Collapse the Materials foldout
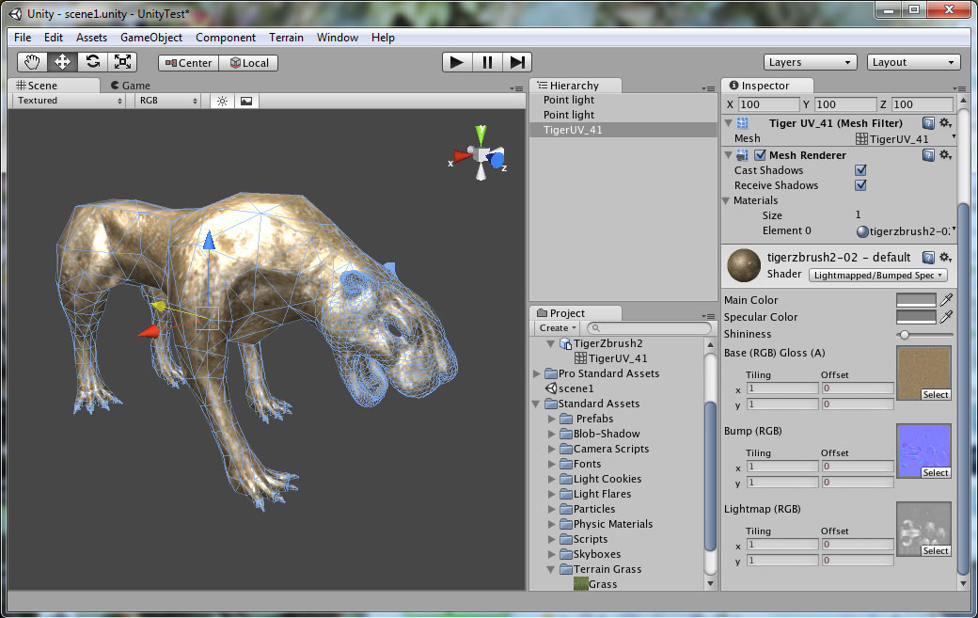Viewport: 978px width, 618px height. coord(726,200)
